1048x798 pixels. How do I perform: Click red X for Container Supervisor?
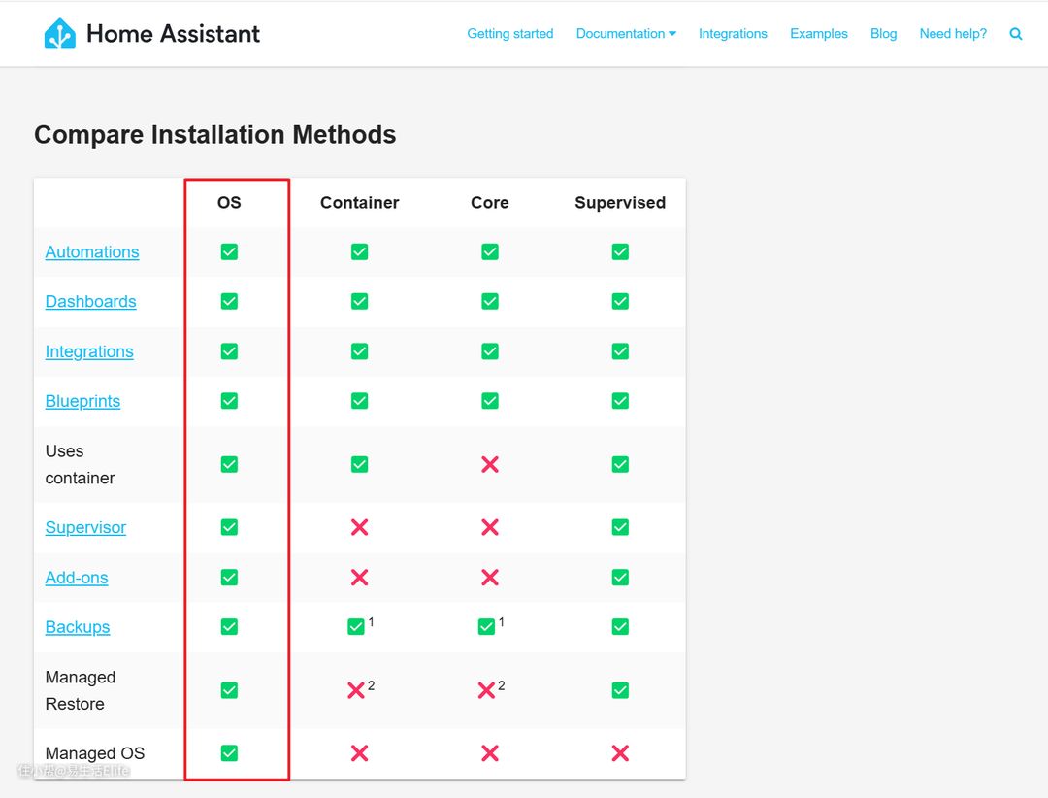359,527
